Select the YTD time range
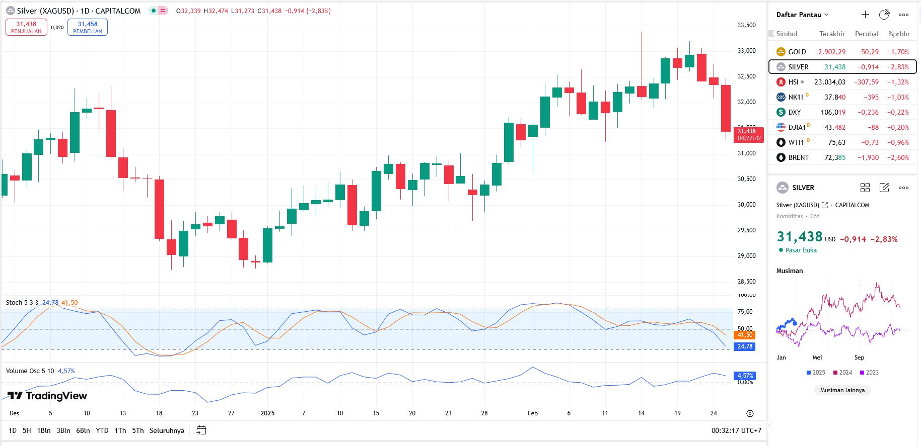The image size is (921, 446). pos(102,430)
